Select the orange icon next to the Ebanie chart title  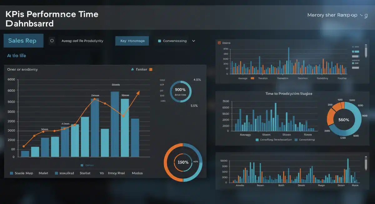point(220,42)
